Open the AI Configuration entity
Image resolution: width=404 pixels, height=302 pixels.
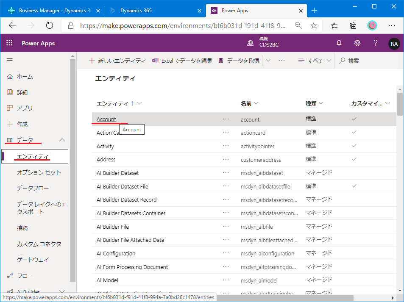(116, 253)
